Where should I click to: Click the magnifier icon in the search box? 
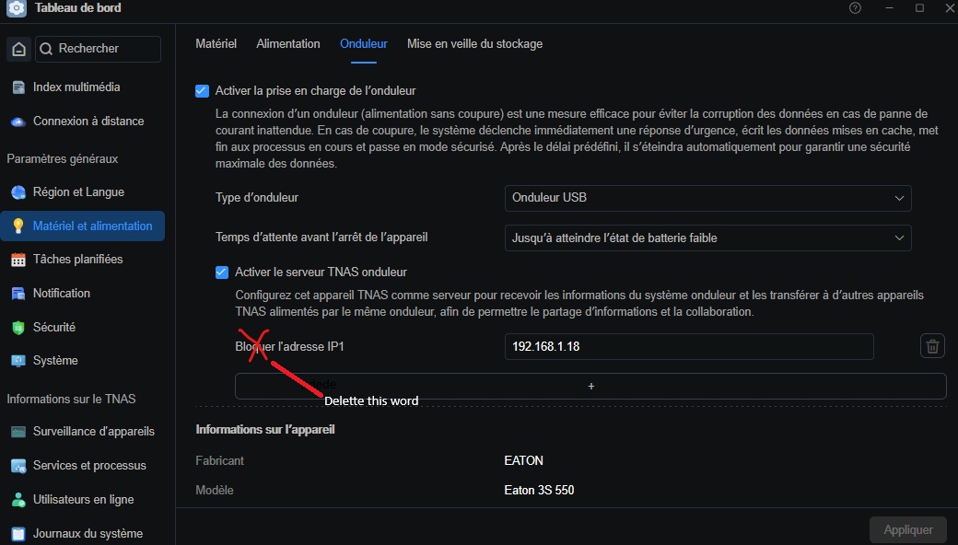click(46, 49)
